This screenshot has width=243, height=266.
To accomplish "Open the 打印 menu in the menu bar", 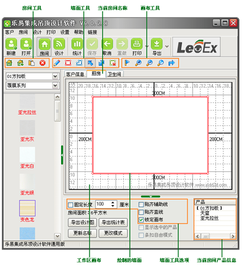I will [51, 32].
